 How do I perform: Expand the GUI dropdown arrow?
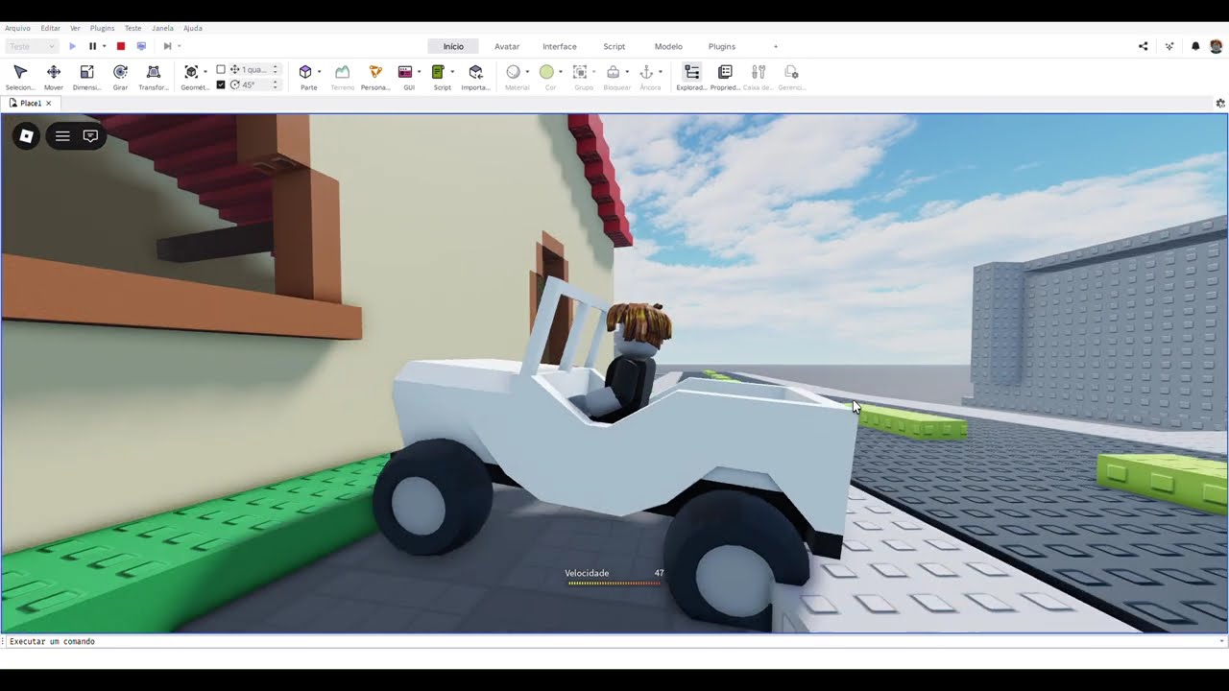tap(419, 72)
